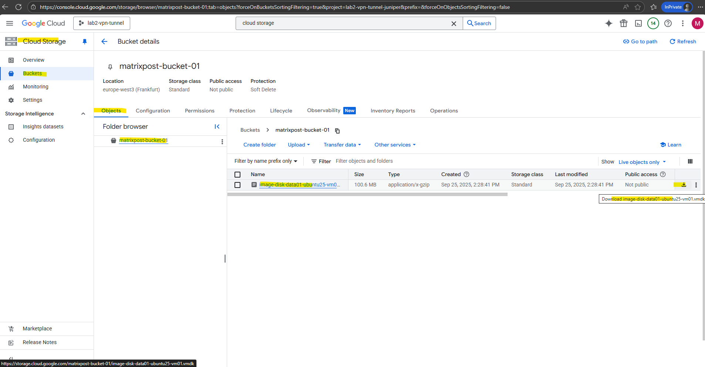705x367 pixels.
Task: Show help for the Created column
Action: point(466,174)
